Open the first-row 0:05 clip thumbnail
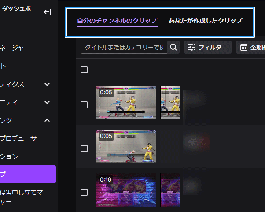 click(126, 103)
